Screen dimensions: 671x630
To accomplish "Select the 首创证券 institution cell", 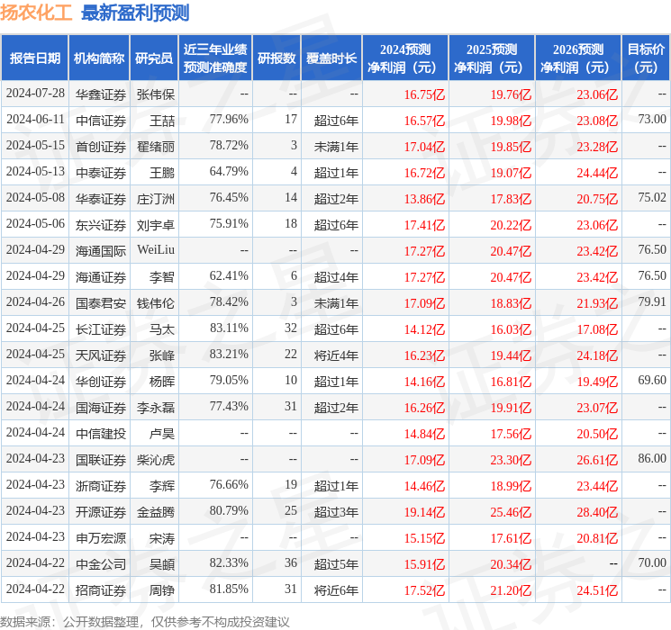I will (101, 147).
